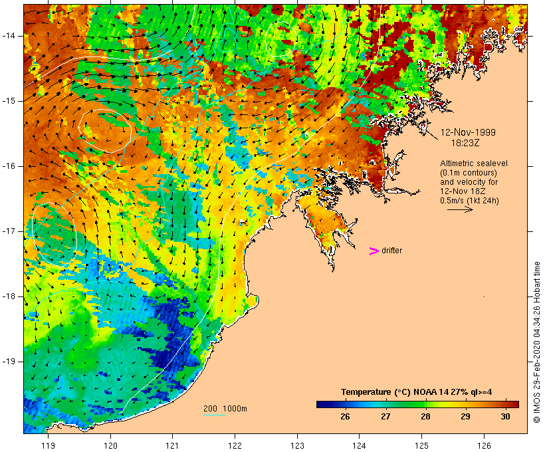Click the time text '18:23Z'

click(x=465, y=143)
